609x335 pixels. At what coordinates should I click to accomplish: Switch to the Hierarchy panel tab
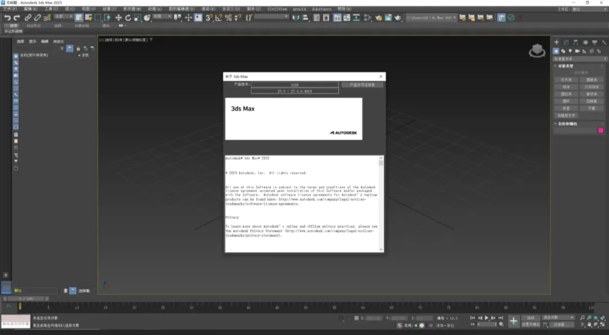coord(576,42)
